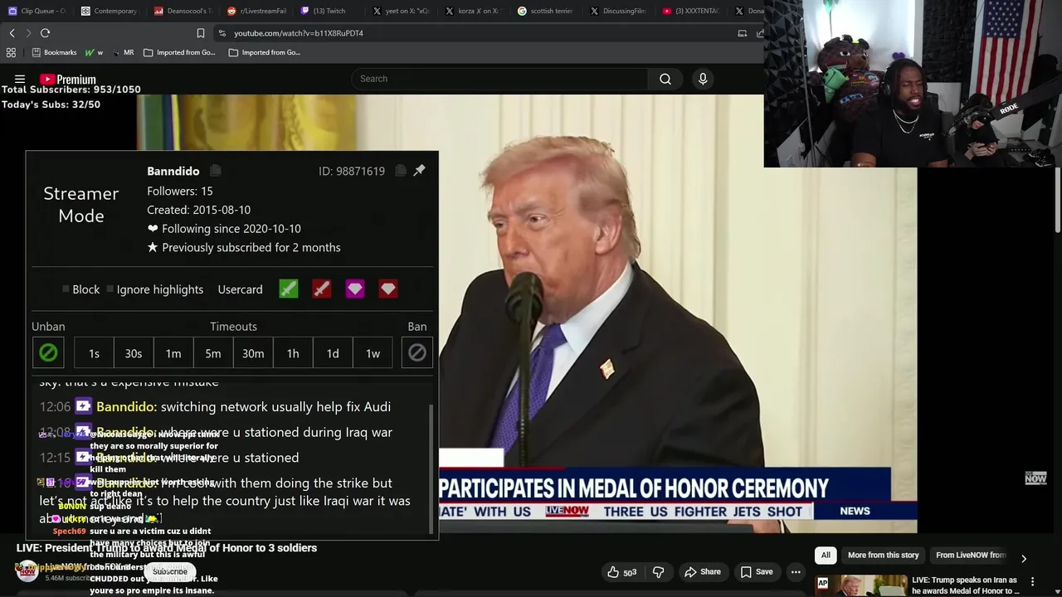Click the YouTube search field
The image size is (1062, 597).
[499, 79]
